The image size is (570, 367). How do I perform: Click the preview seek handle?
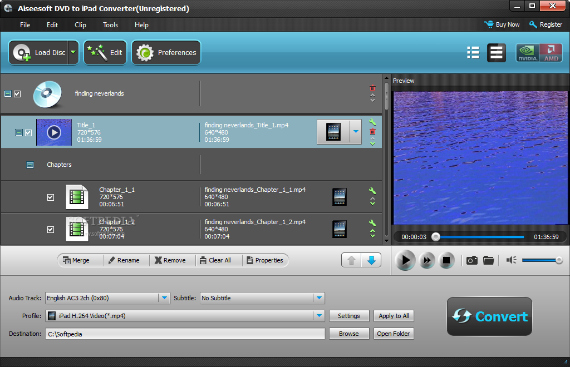pyautogui.click(x=436, y=237)
